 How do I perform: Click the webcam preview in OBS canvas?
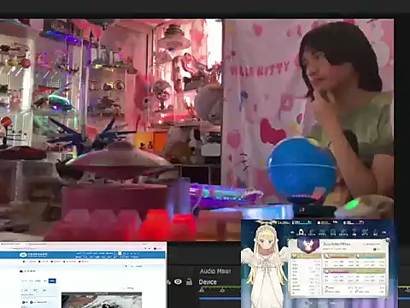[x=196, y=130]
